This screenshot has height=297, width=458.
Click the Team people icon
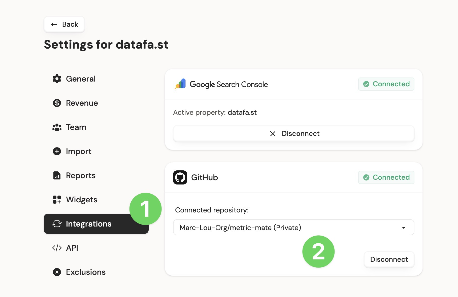click(x=57, y=127)
